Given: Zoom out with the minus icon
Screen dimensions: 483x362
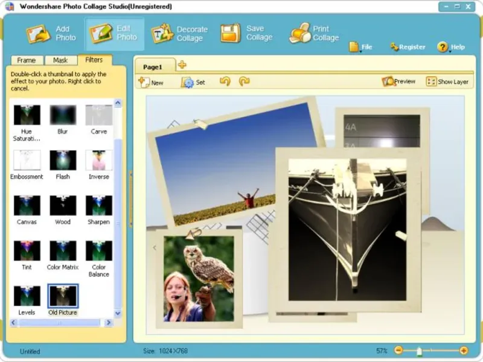Looking at the screenshot, I should pos(398,351).
